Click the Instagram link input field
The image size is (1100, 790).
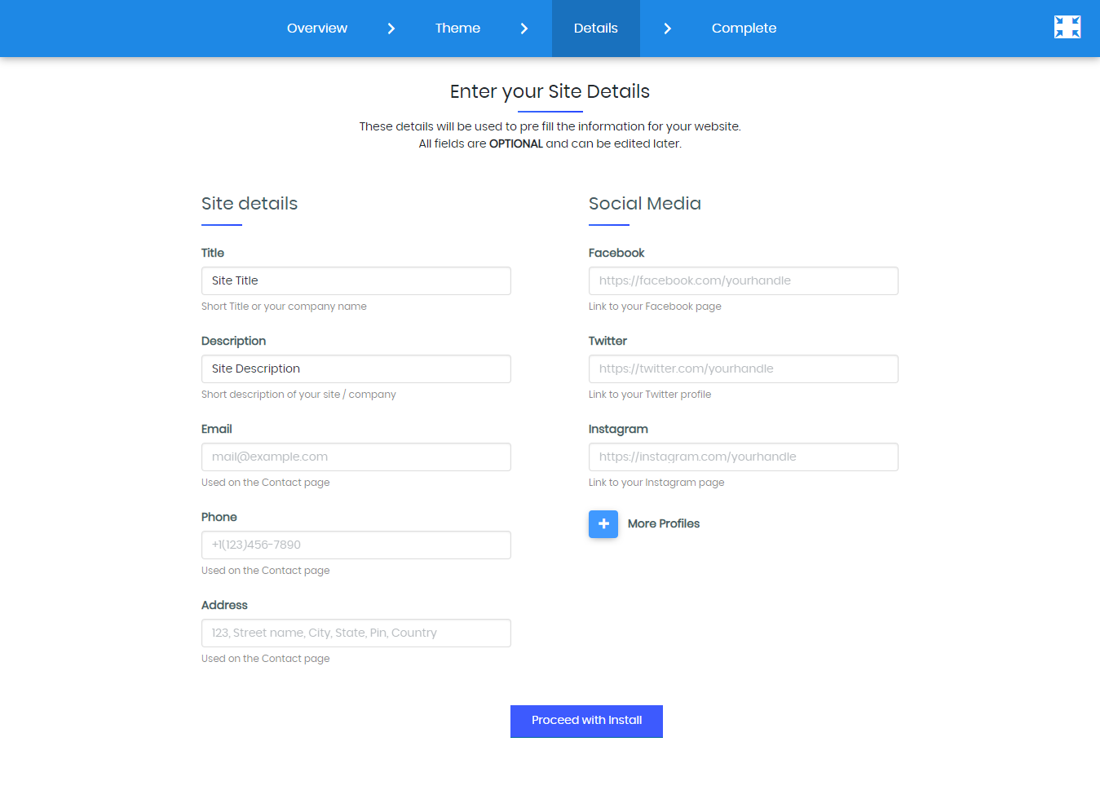click(x=743, y=457)
